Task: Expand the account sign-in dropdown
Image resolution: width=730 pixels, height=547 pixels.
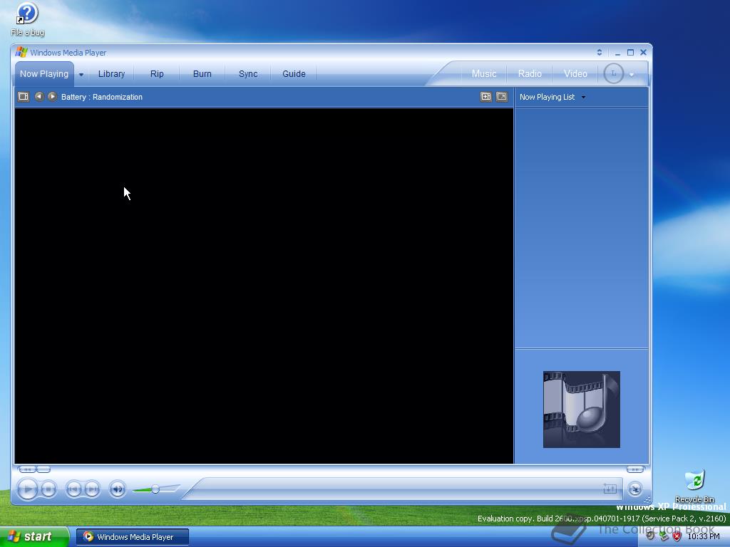Action: pos(631,73)
